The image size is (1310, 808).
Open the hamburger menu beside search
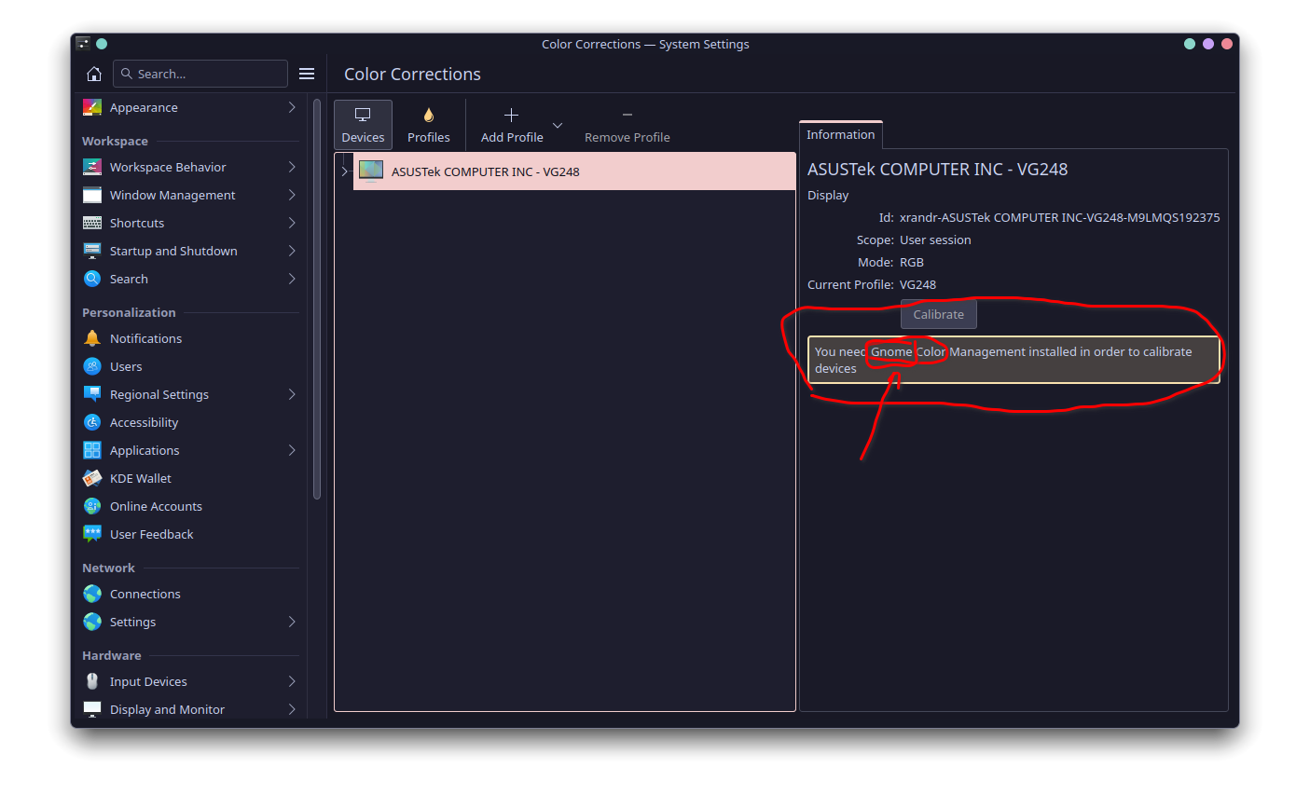click(307, 74)
